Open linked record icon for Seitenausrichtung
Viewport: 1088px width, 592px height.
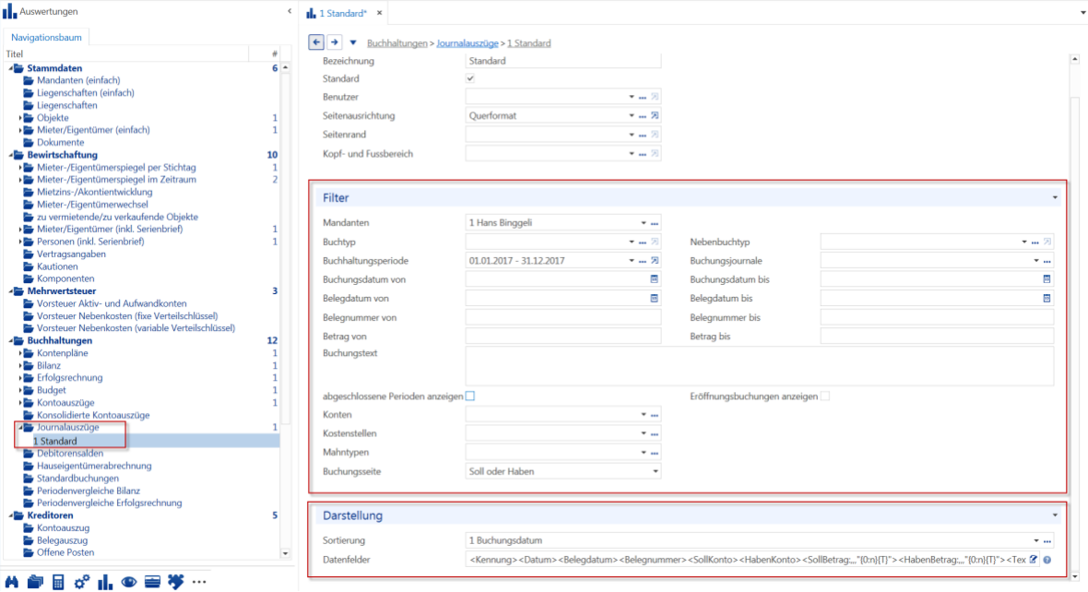point(655,116)
